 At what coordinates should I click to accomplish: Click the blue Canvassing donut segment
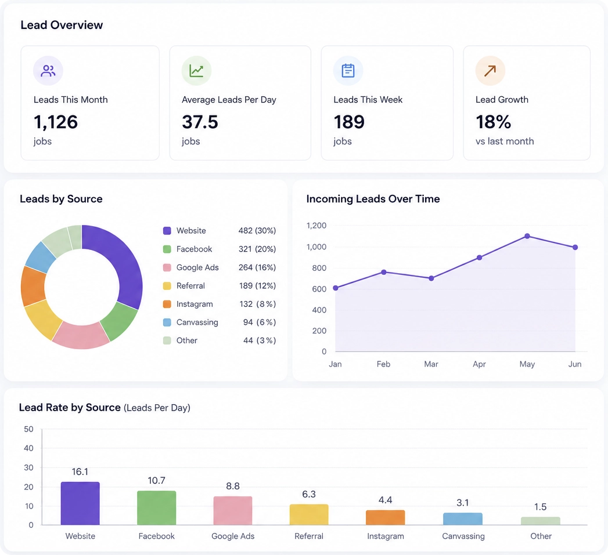[40, 257]
